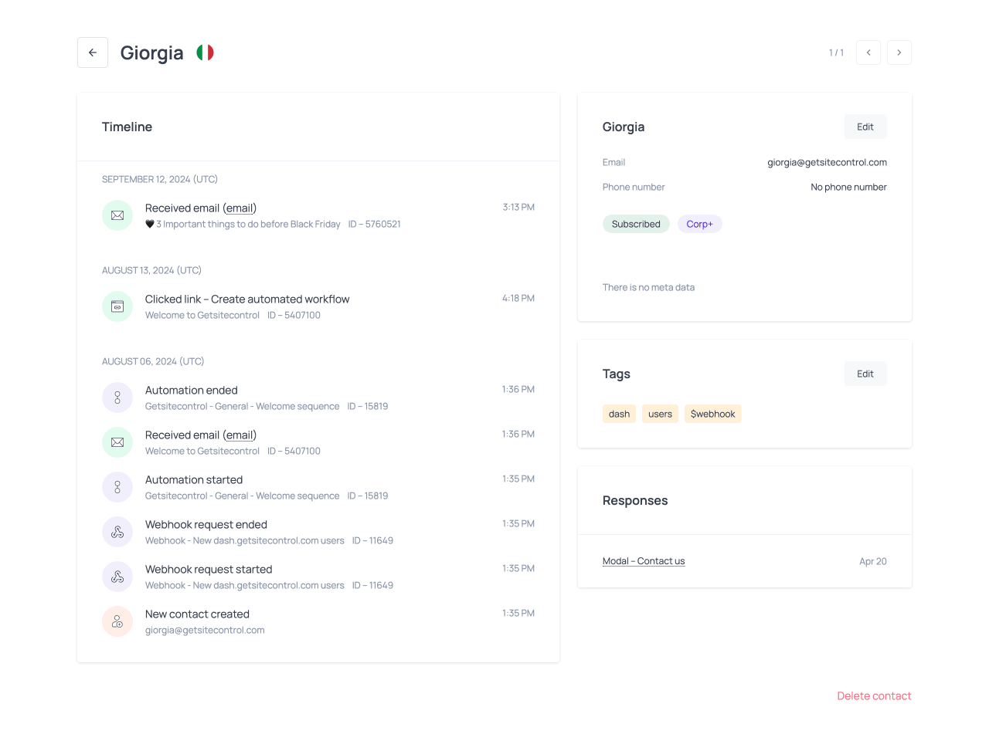Click the New contact created icon
The height and width of the screenshot is (741, 989).
pyautogui.click(x=117, y=621)
